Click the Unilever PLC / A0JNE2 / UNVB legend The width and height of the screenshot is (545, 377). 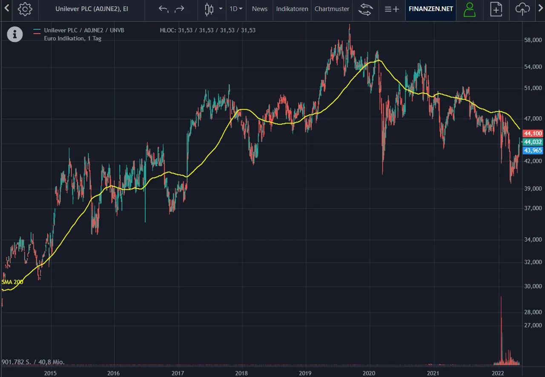tap(84, 31)
